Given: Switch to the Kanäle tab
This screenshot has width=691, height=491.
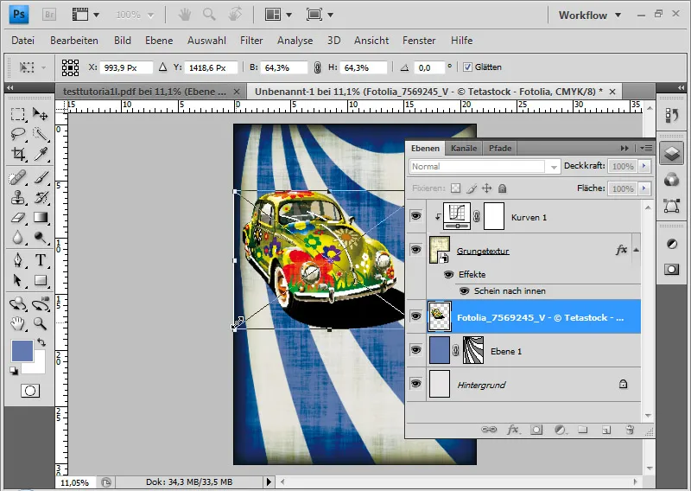Looking at the screenshot, I should click(464, 148).
